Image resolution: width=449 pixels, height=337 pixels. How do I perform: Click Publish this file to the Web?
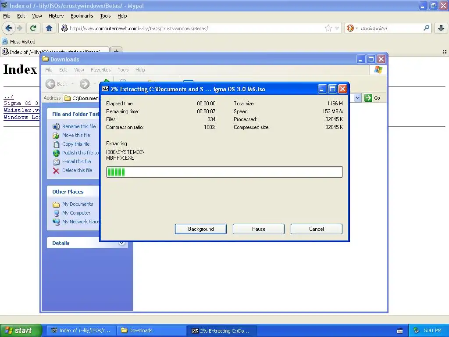point(81,153)
